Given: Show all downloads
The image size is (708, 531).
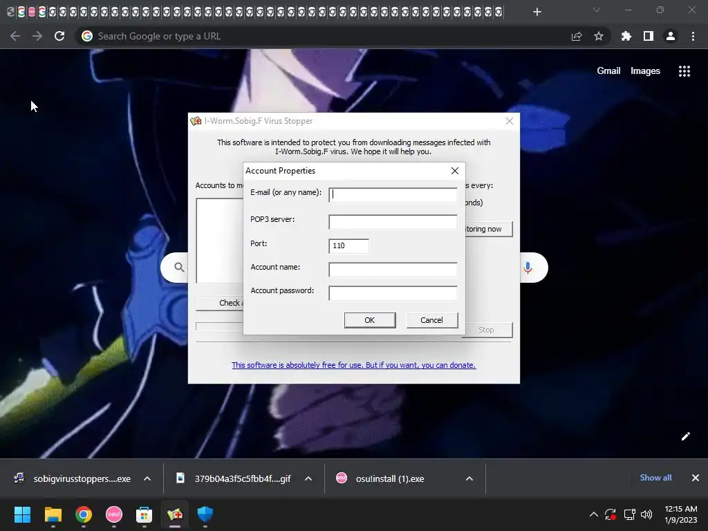Looking at the screenshot, I should (655, 478).
